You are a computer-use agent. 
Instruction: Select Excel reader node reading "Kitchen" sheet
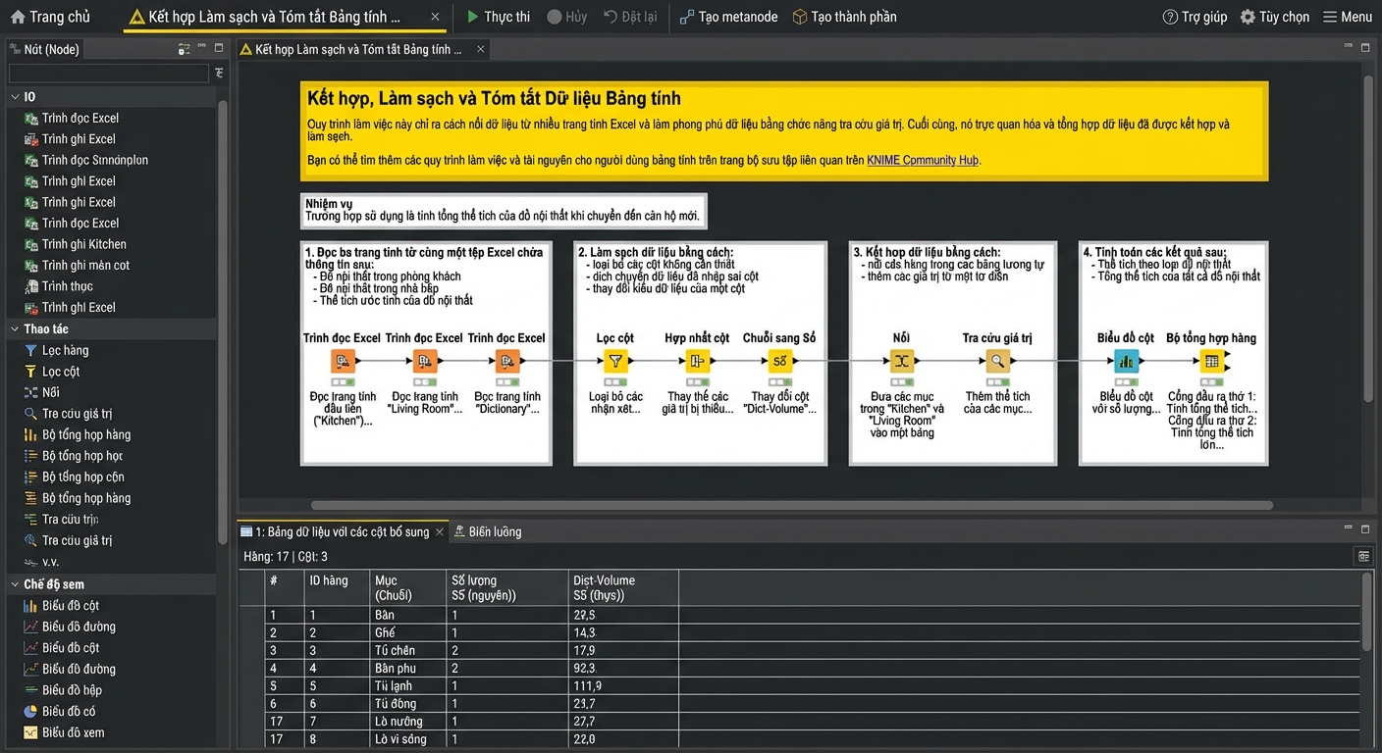(x=343, y=361)
